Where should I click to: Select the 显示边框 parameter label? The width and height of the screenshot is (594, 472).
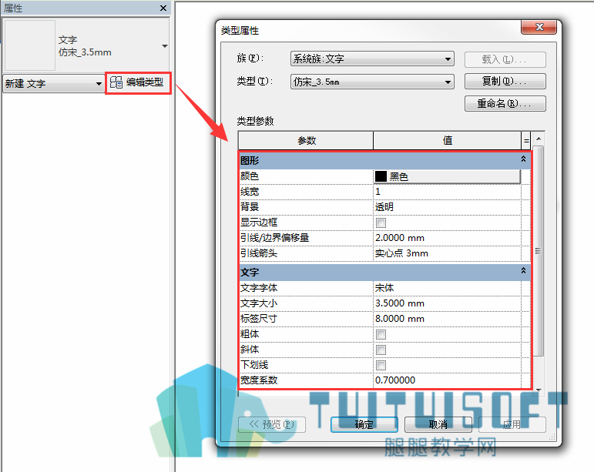tap(259, 223)
